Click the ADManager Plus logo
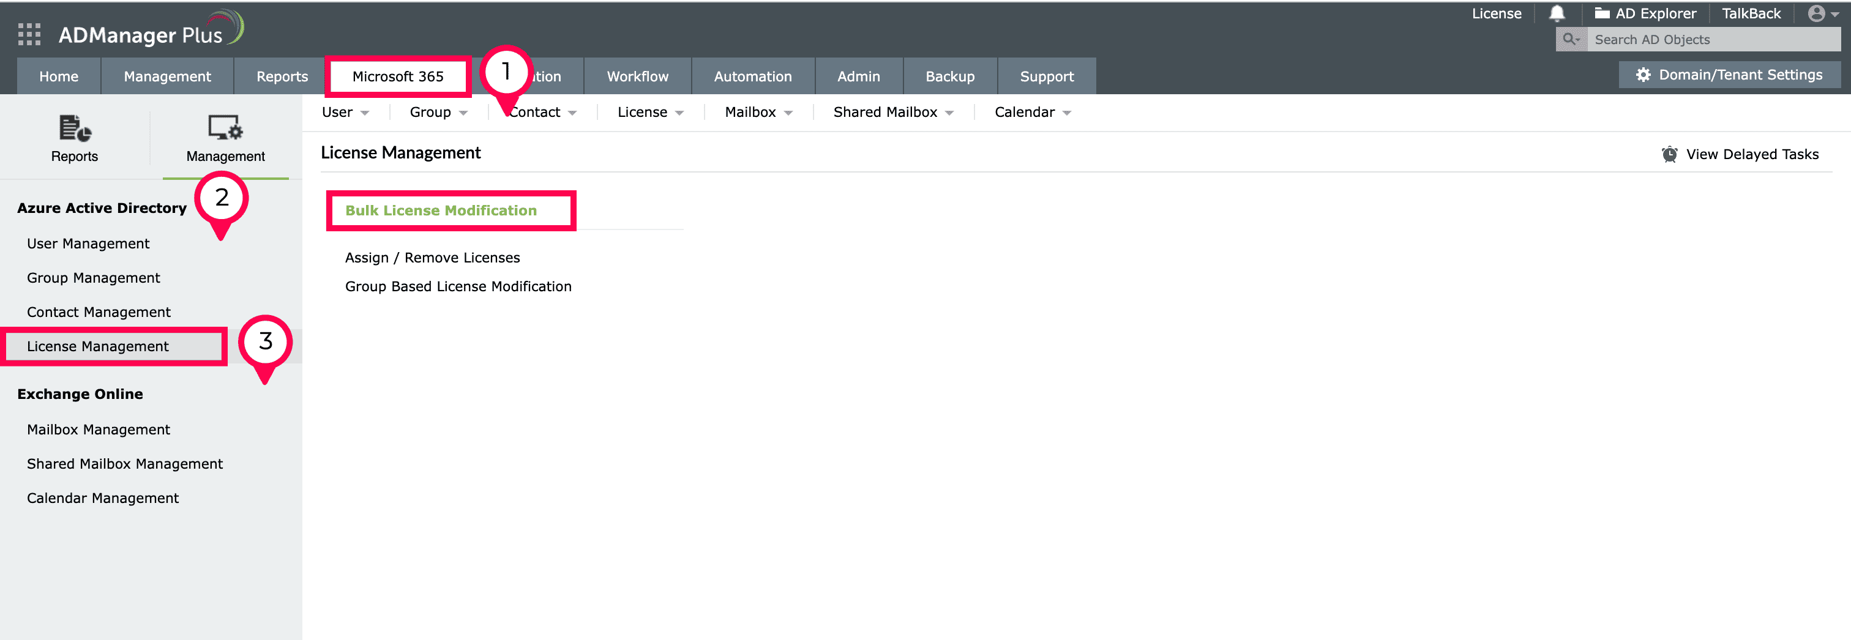The height and width of the screenshot is (640, 1851). click(x=152, y=29)
